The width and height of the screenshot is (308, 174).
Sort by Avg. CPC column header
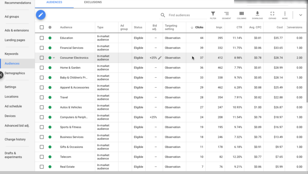[255, 27]
